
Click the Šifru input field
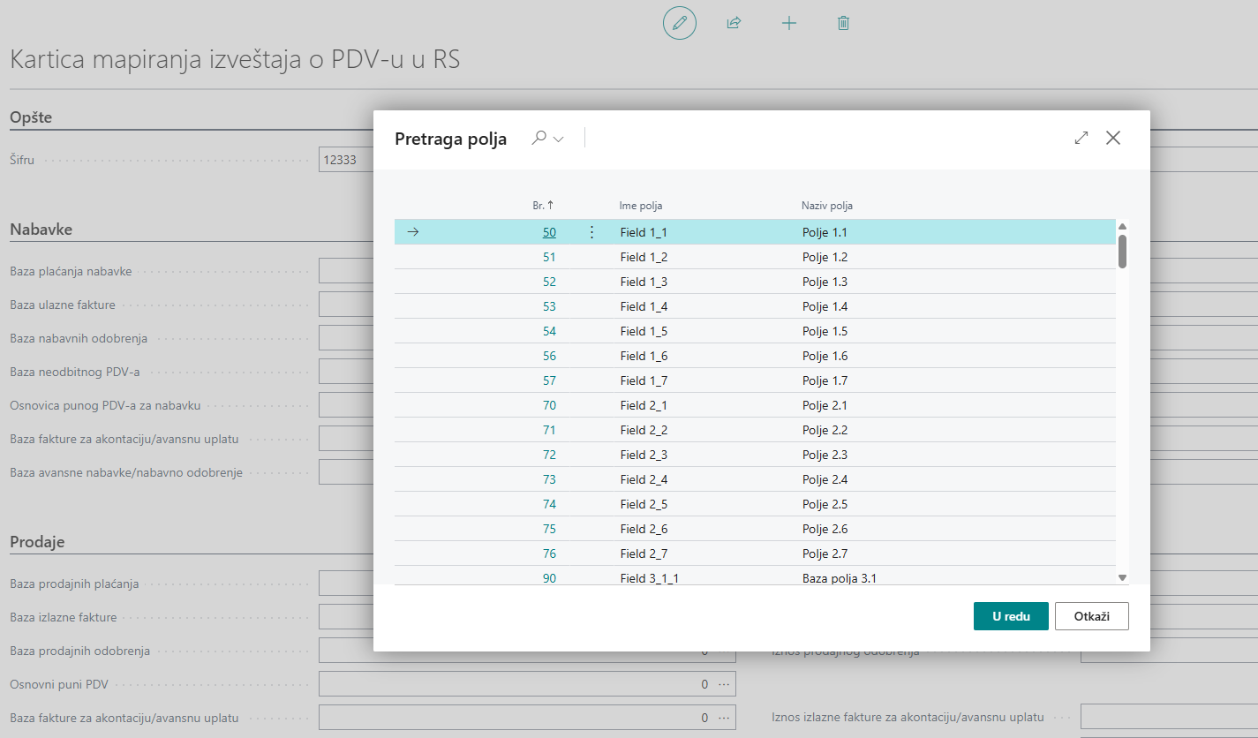tap(346, 160)
